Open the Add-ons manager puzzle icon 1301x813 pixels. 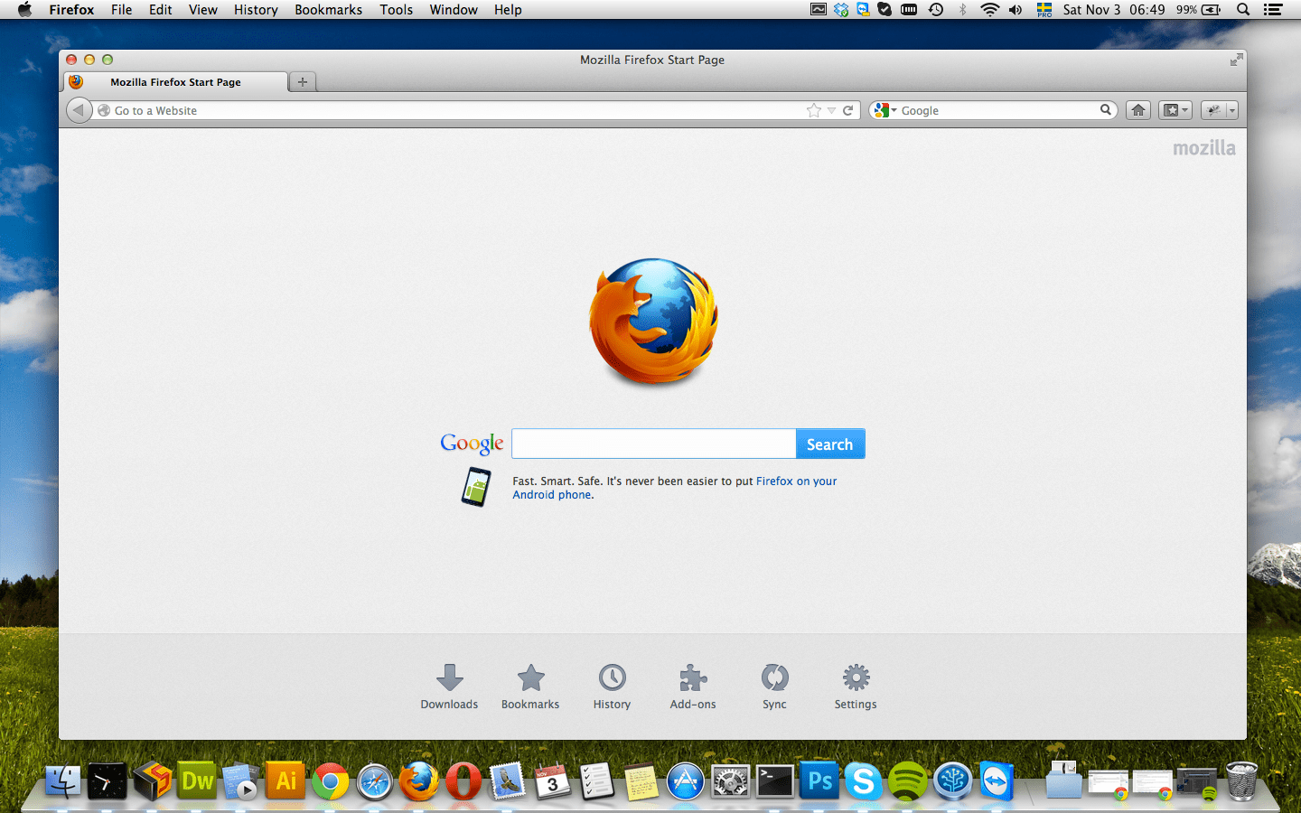tap(692, 685)
